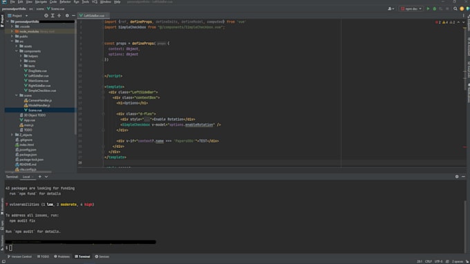Open Search Everywhere magnifier icon
The image size is (470, 264).
455,9
